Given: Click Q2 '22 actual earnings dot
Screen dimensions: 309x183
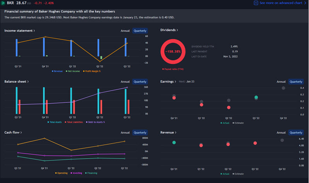Looking at the screenshot, I should (229, 108).
